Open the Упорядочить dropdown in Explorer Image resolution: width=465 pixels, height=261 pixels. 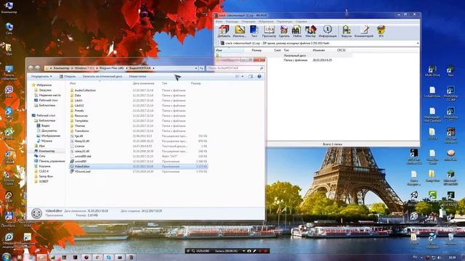(x=41, y=76)
